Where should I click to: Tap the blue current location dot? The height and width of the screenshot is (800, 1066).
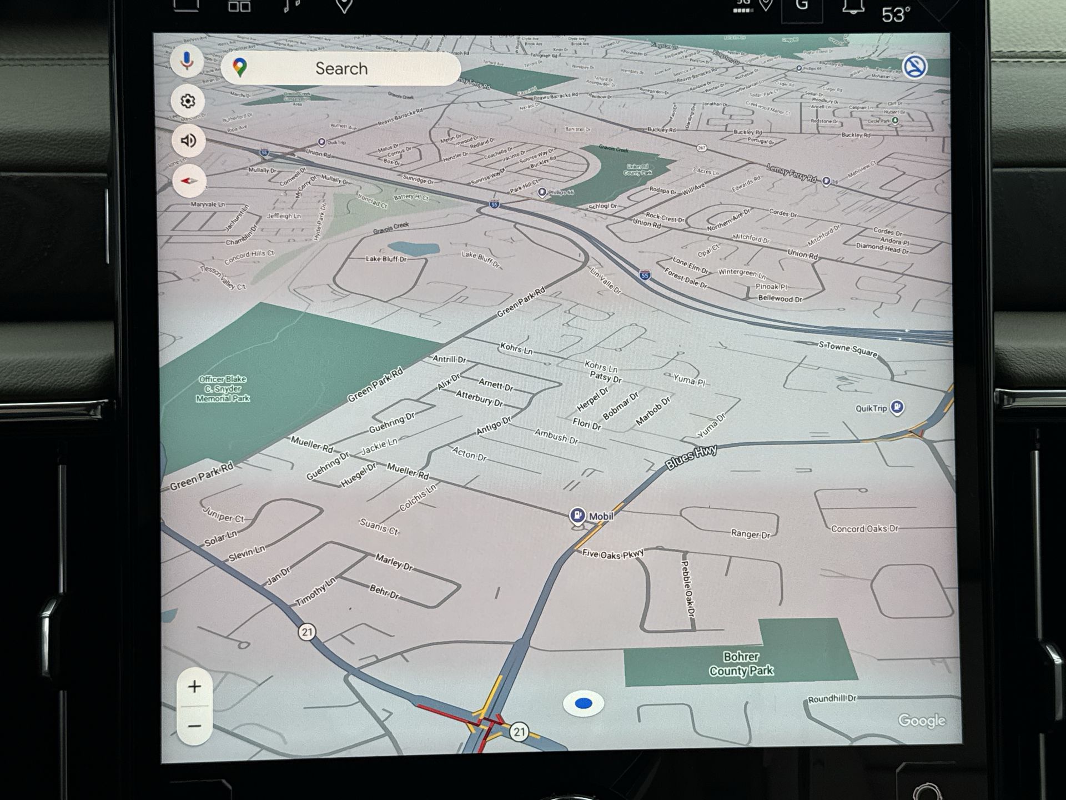(583, 704)
